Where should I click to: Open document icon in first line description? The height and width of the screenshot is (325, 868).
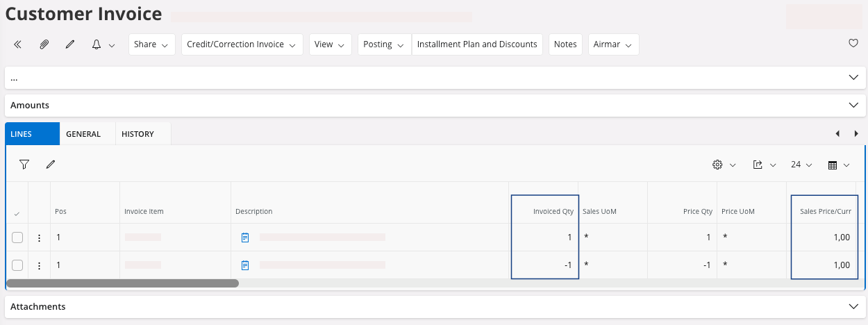pyautogui.click(x=245, y=237)
